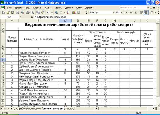Launch the Chart Wizard icon
The image size is (160, 115).
[74, 13]
